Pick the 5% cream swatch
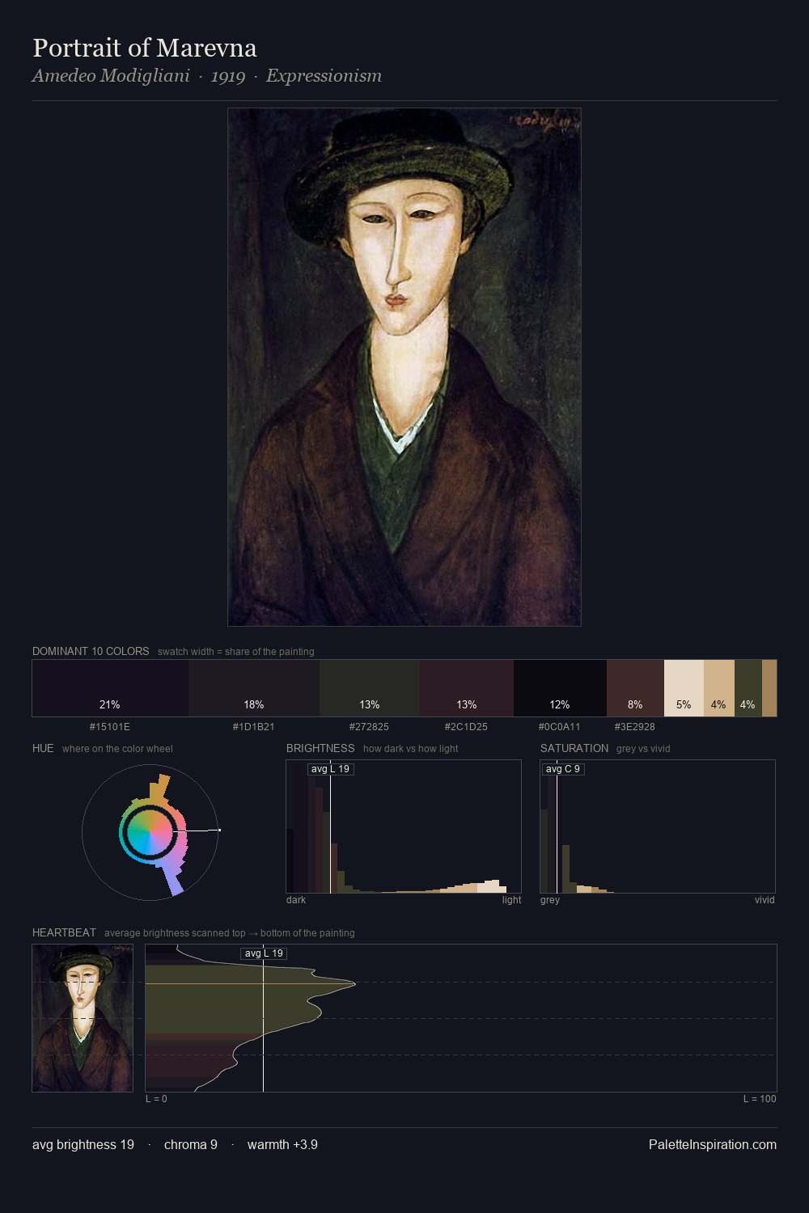This screenshot has width=809, height=1213. [x=684, y=688]
